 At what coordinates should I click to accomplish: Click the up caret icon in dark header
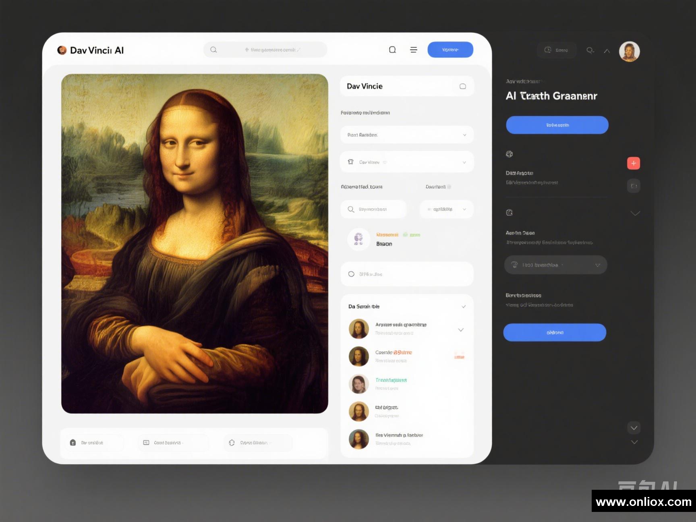coord(607,51)
